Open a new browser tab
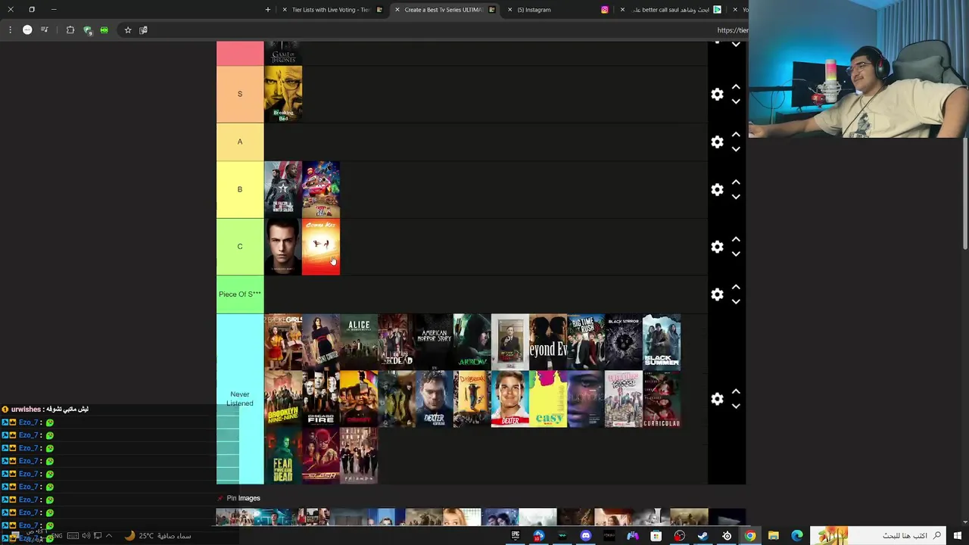The image size is (969, 545). pos(267,10)
